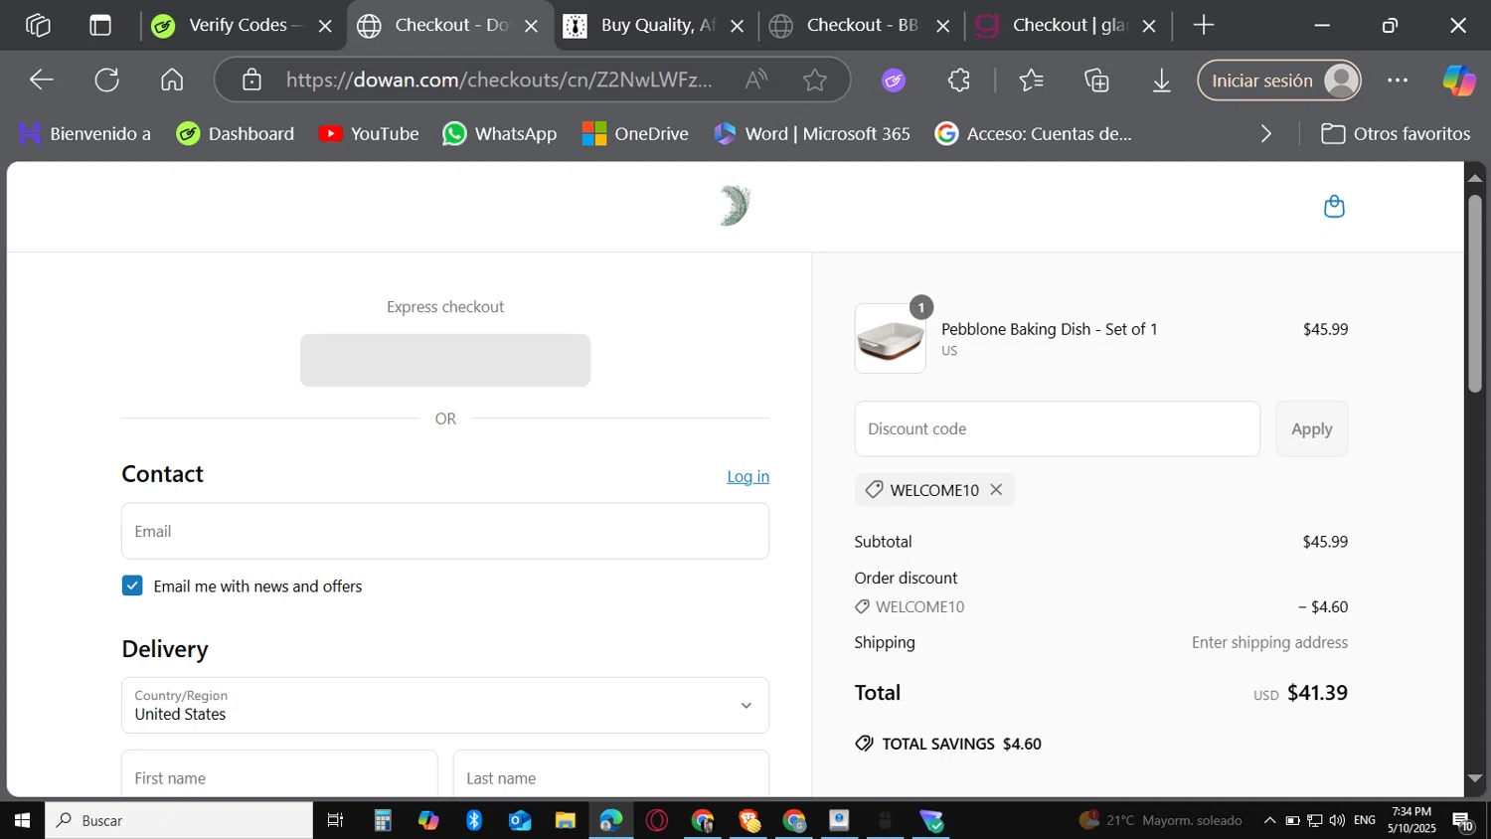Open the browser extensions menu
Image resolution: width=1491 pixels, height=839 pixels.
click(x=959, y=80)
